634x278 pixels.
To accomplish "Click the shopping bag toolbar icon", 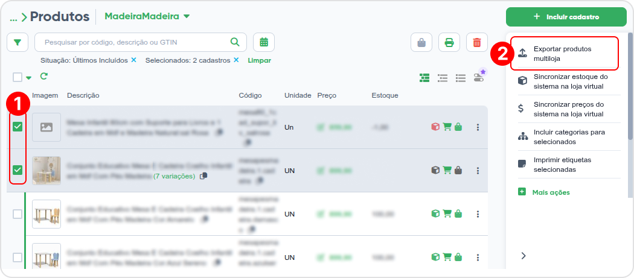I will 421,42.
